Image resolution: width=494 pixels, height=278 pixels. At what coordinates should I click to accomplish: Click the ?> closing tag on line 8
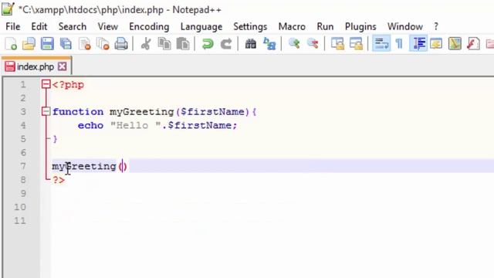pos(59,180)
